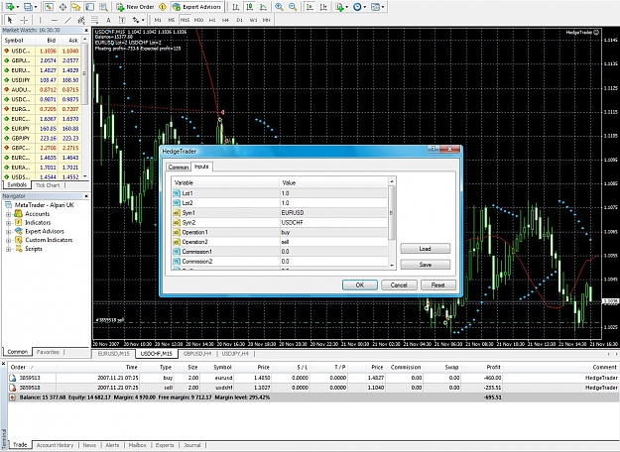Toggle the Terminal window icon
The image size is (620, 452).
pyautogui.click(x=90, y=7)
